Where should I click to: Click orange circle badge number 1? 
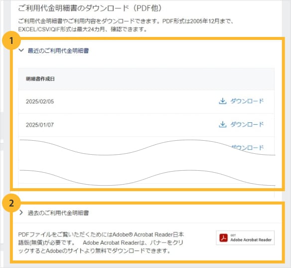[11, 41]
